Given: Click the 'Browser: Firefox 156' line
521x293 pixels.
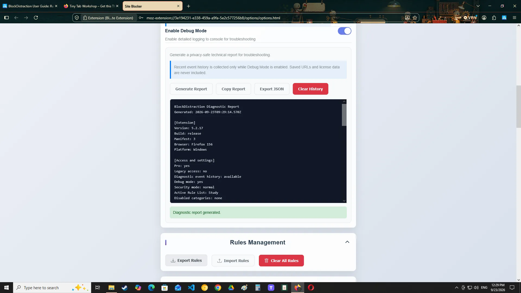Looking at the screenshot, I should click(x=193, y=144).
